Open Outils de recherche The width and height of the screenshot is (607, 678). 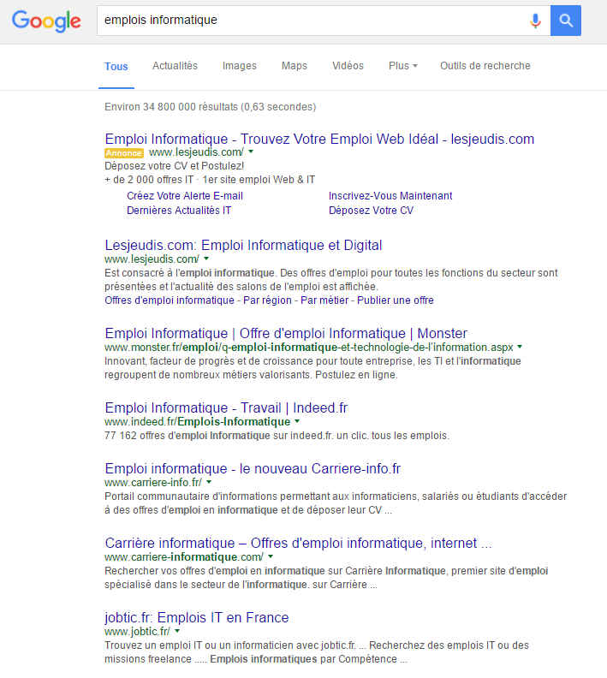point(485,66)
